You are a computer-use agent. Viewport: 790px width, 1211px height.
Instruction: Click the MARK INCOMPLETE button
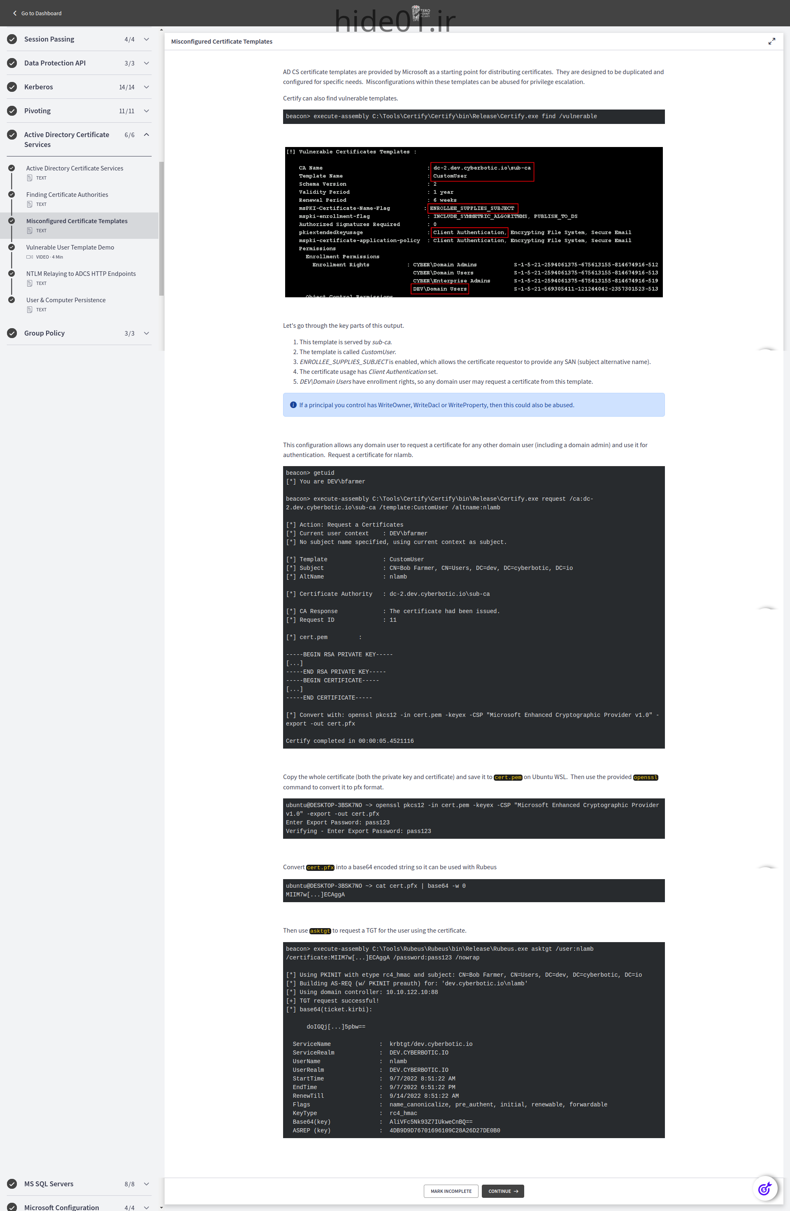(451, 1191)
